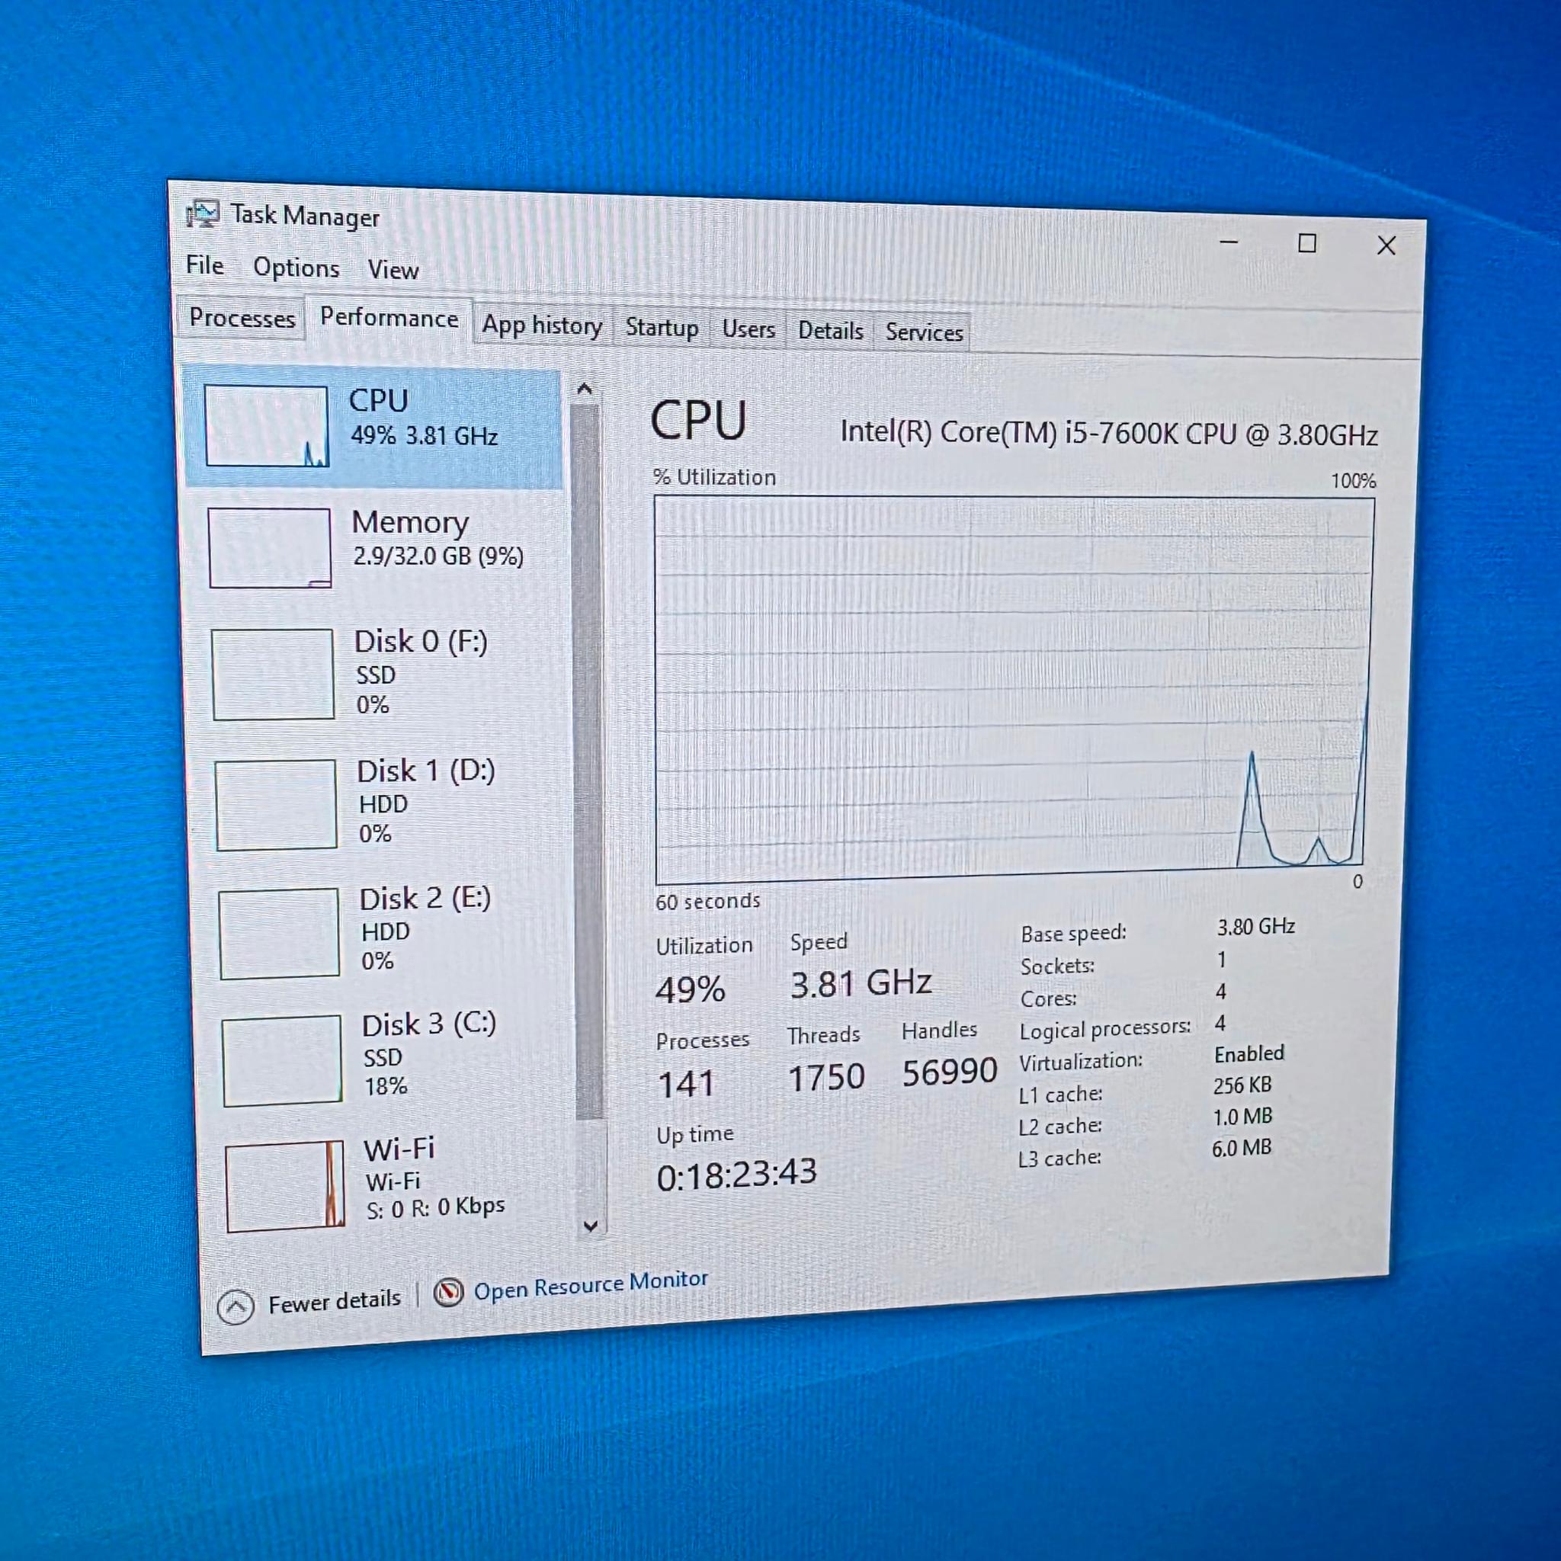Select Disk 3 (C:) graph thumbnail
Image resolution: width=1561 pixels, height=1561 pixels.
click(282, 1061)
